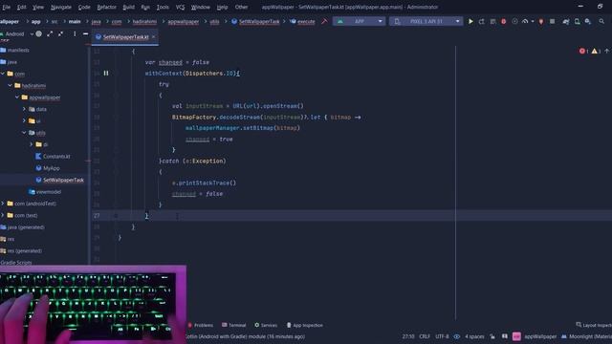Viewport: 612px width, 344px height.
Task: Click the pink plugin icon in status bar
Action: [516, 336]
